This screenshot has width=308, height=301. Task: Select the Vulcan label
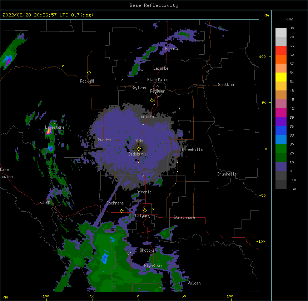pyautogui.click(x=194, y=283)
